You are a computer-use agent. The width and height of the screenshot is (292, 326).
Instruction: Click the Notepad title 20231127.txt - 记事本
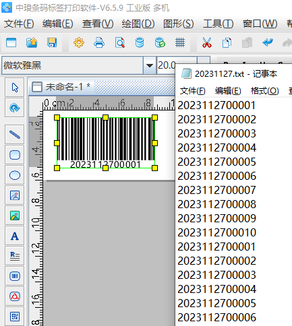click(236, 74)
